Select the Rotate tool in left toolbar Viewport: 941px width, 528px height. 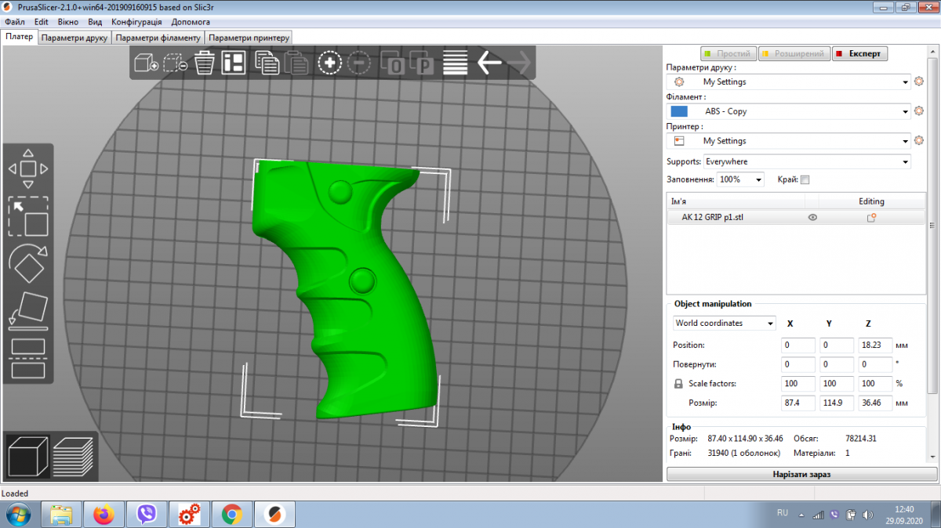28,264
